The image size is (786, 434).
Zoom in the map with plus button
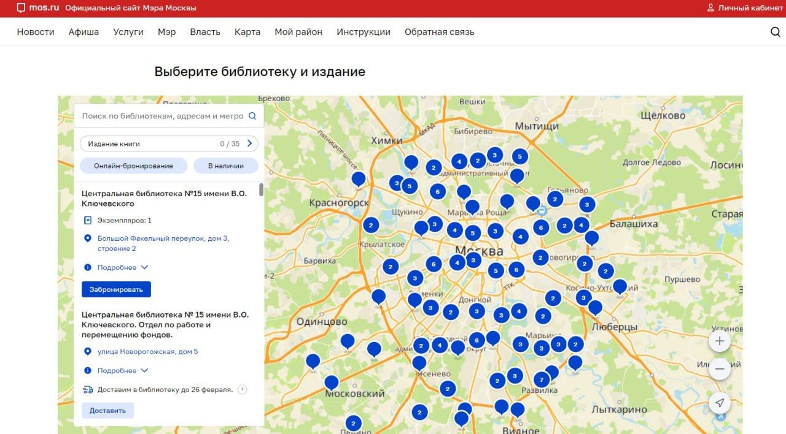coord(719,341)
